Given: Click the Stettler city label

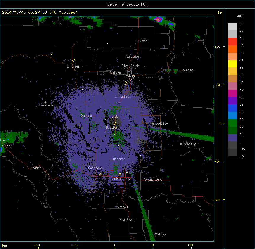Looking at the screenshot, I should [x=188, y=70].
